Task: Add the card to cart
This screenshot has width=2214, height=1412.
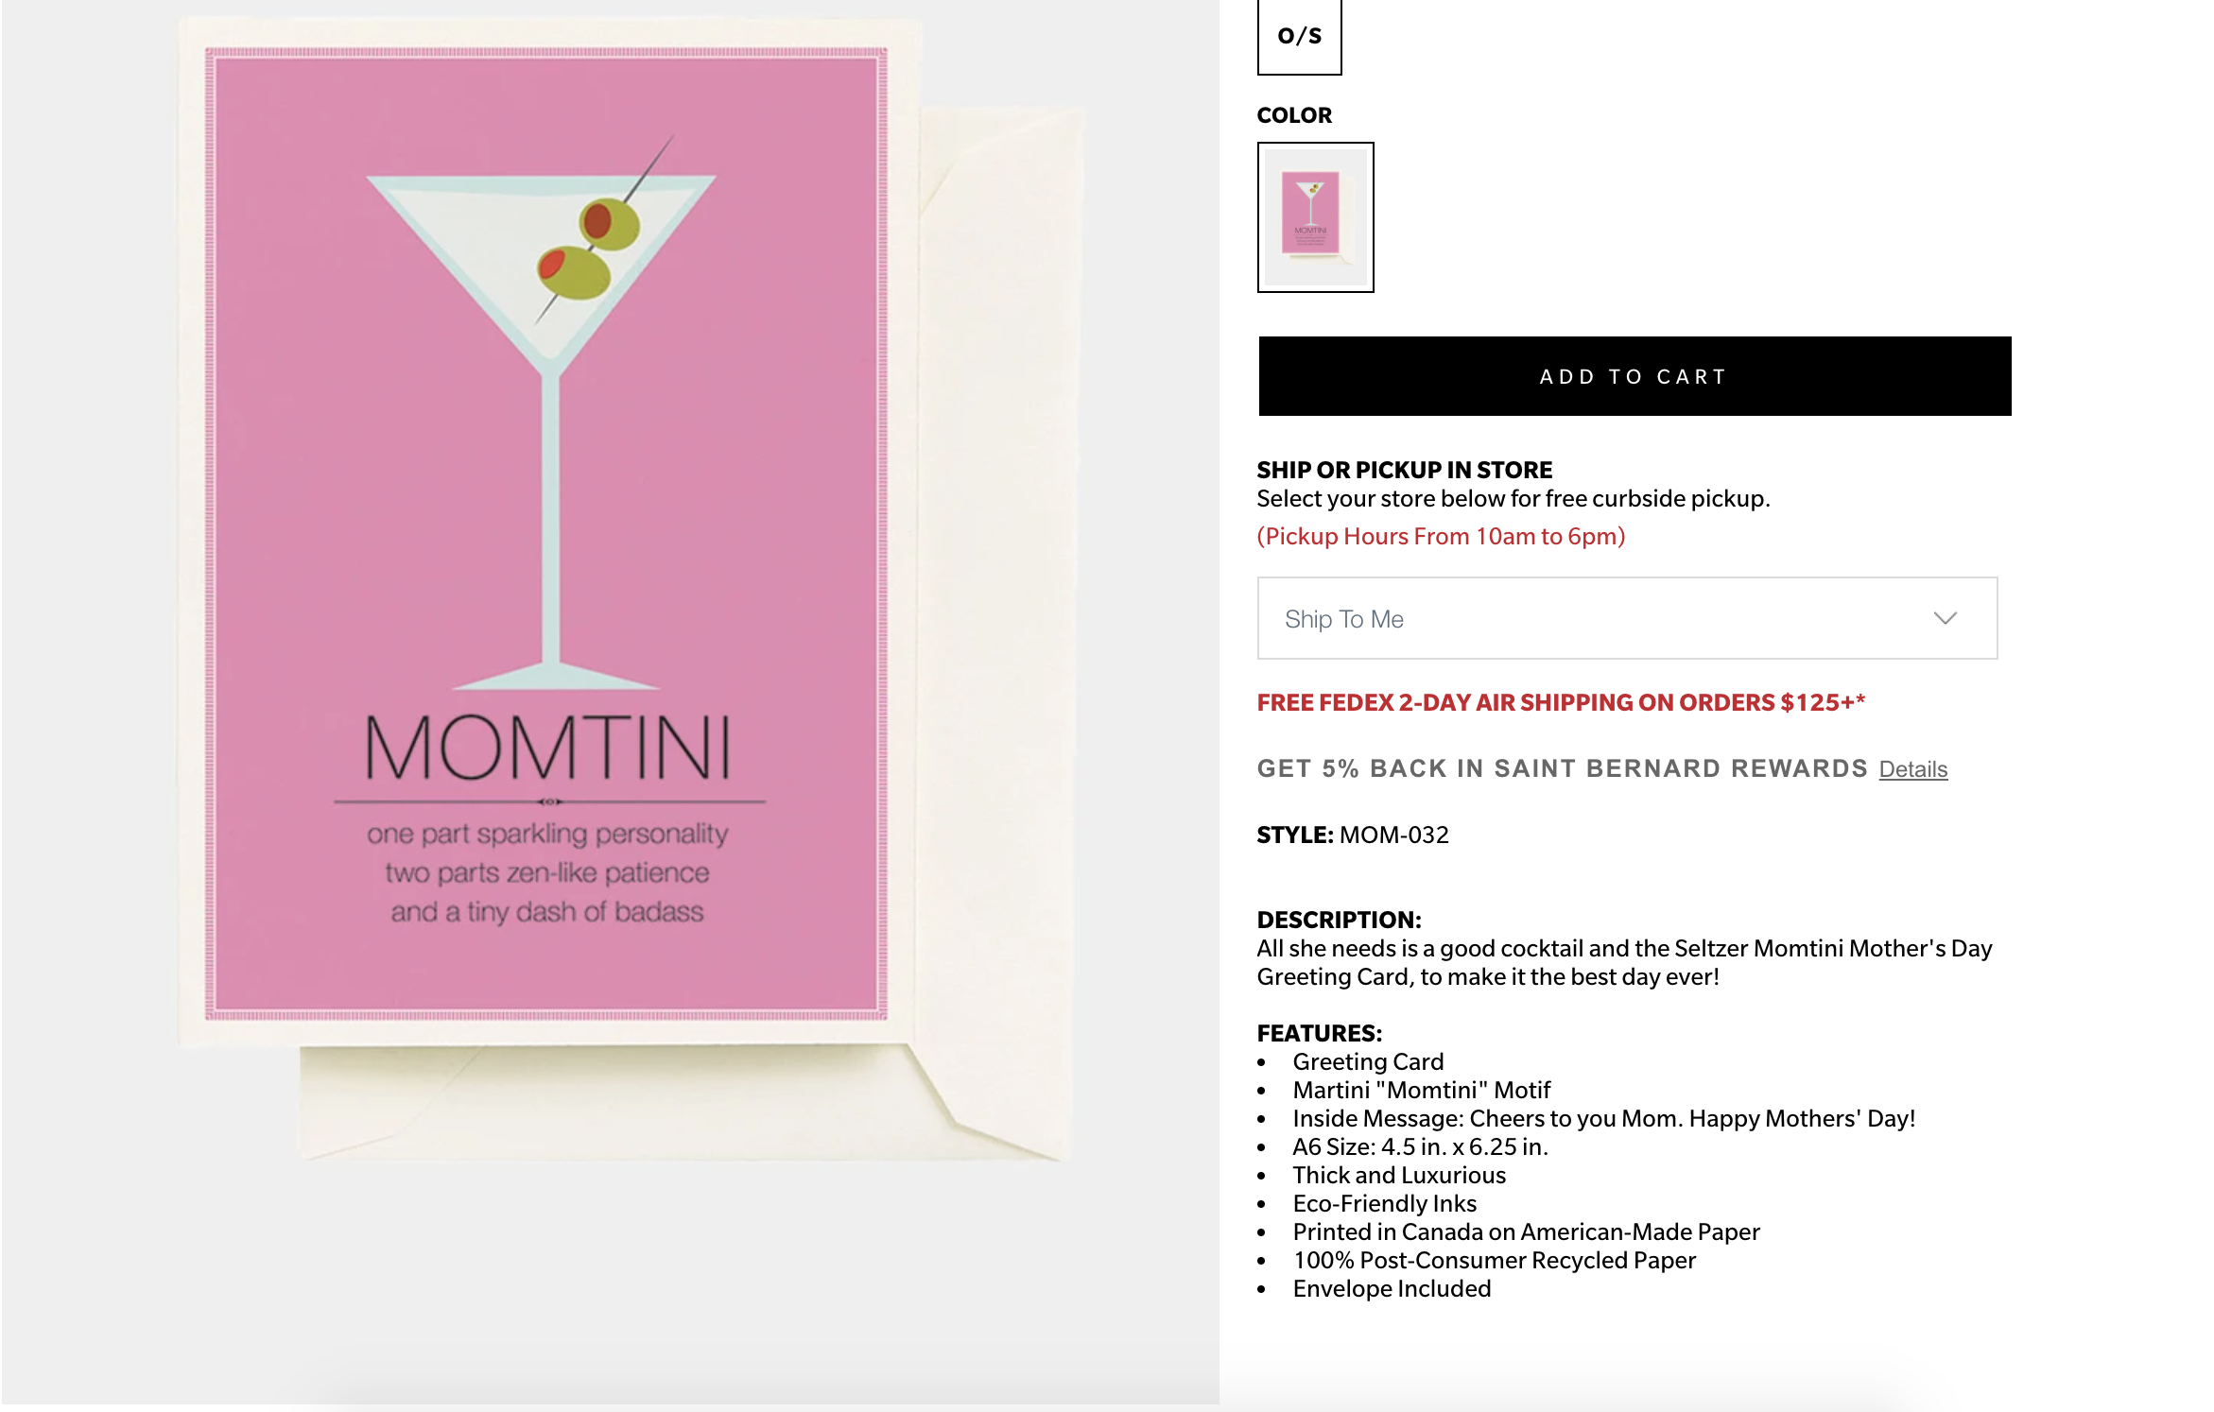Action: pos(1635,376)
